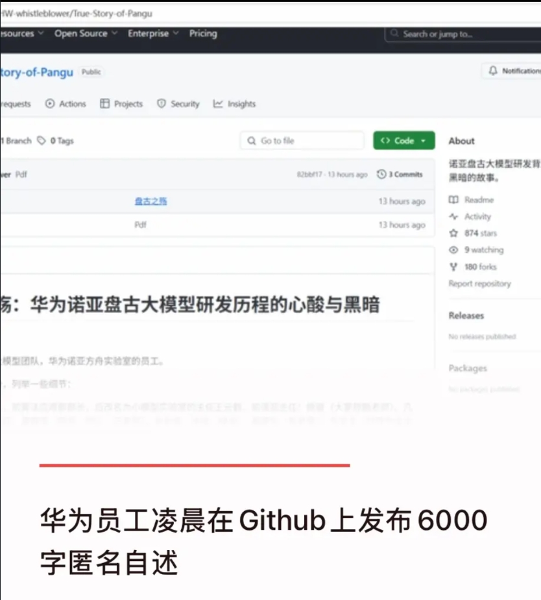Click the Actions play-circle icon

[50, 104]
